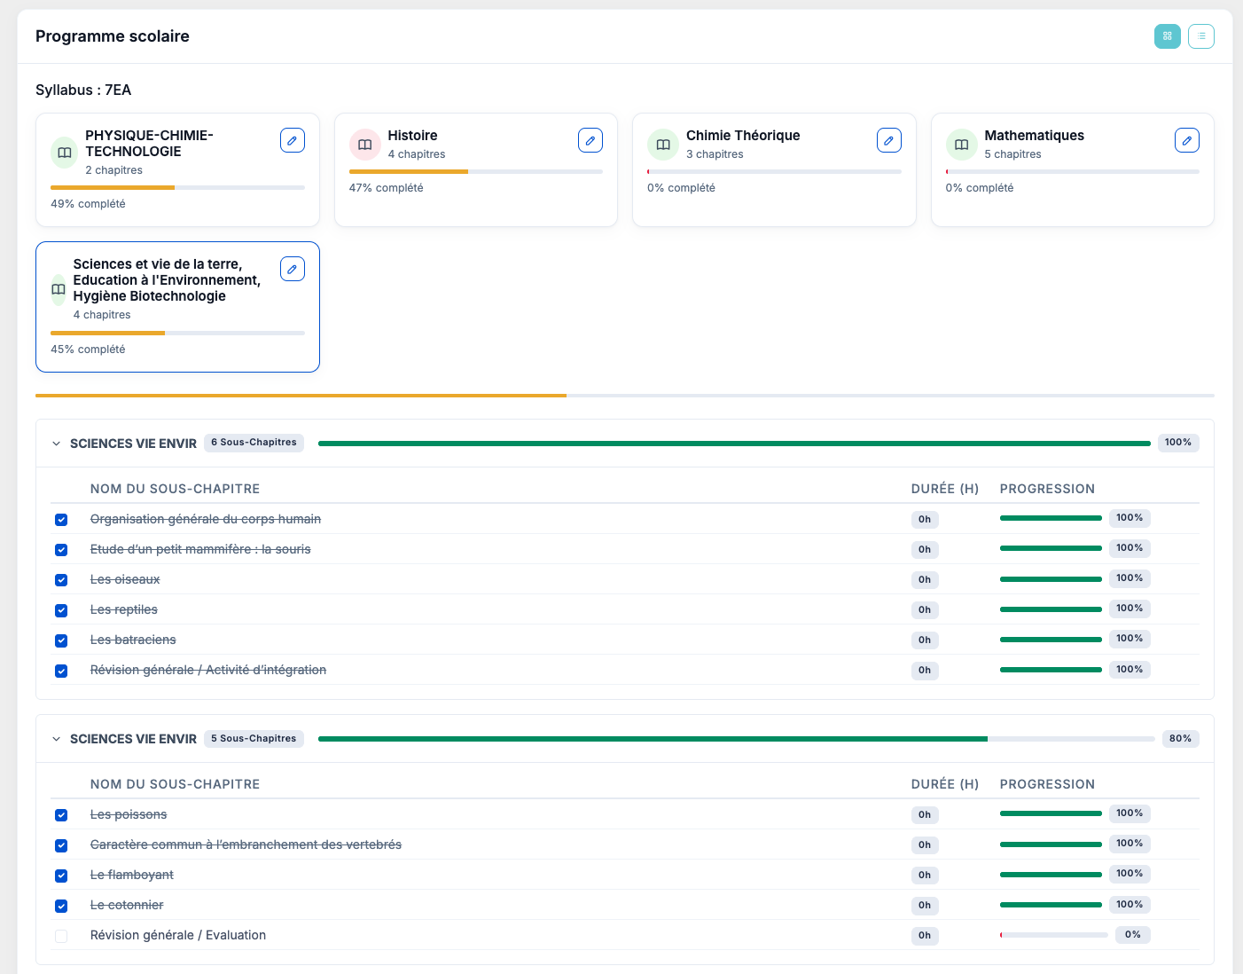Toggle the Le flamboyant checkbox
This screenshot has width=1243, height=974.
(61, 876)
